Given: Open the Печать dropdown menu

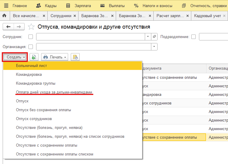Looking at the screenshot, I should 55,57.
